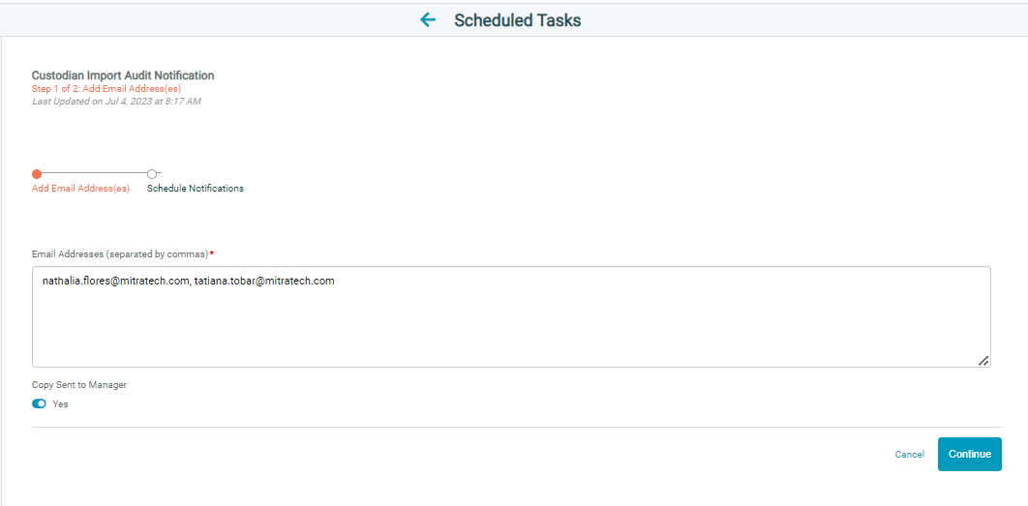Go back using the blue arrow icon
This screenshot has width=1028, height=506.
tap(428, 20)
